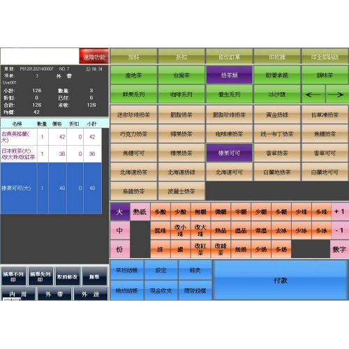Add 北海道奶茶 to order

[x=133, y=172]
